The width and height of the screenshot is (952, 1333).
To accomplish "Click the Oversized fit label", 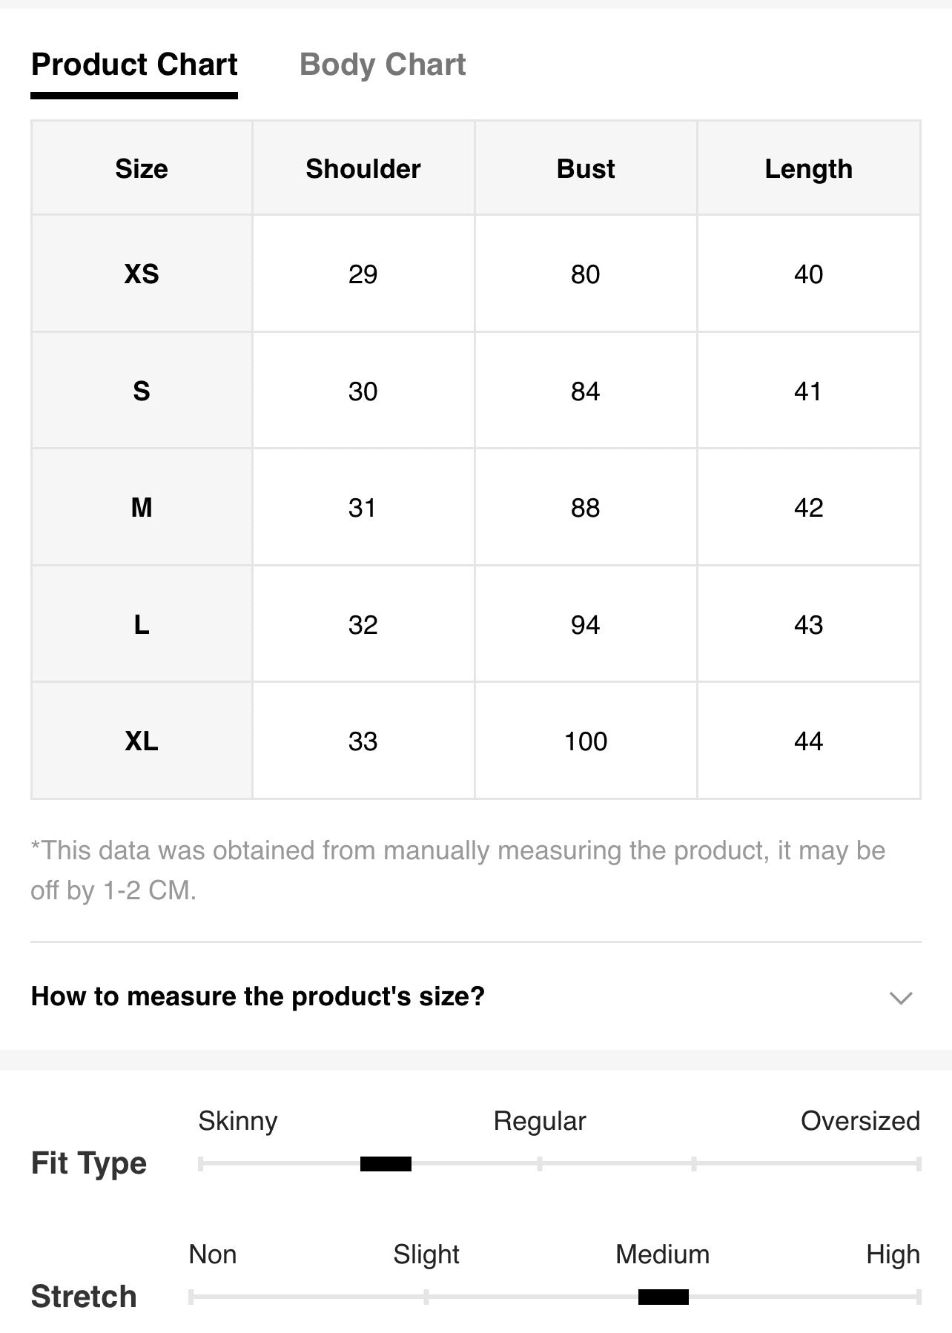I will (860, 1121).
